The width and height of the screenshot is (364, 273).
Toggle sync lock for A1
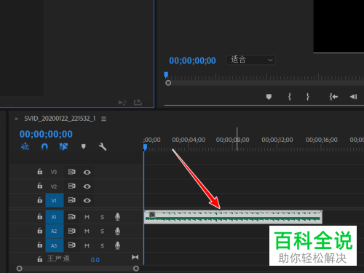pyautogui.click(x=71, y=216)
